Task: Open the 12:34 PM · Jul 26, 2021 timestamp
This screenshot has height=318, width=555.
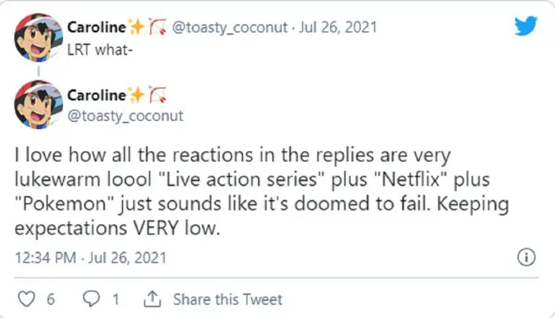Action: (x=90, y=257)
